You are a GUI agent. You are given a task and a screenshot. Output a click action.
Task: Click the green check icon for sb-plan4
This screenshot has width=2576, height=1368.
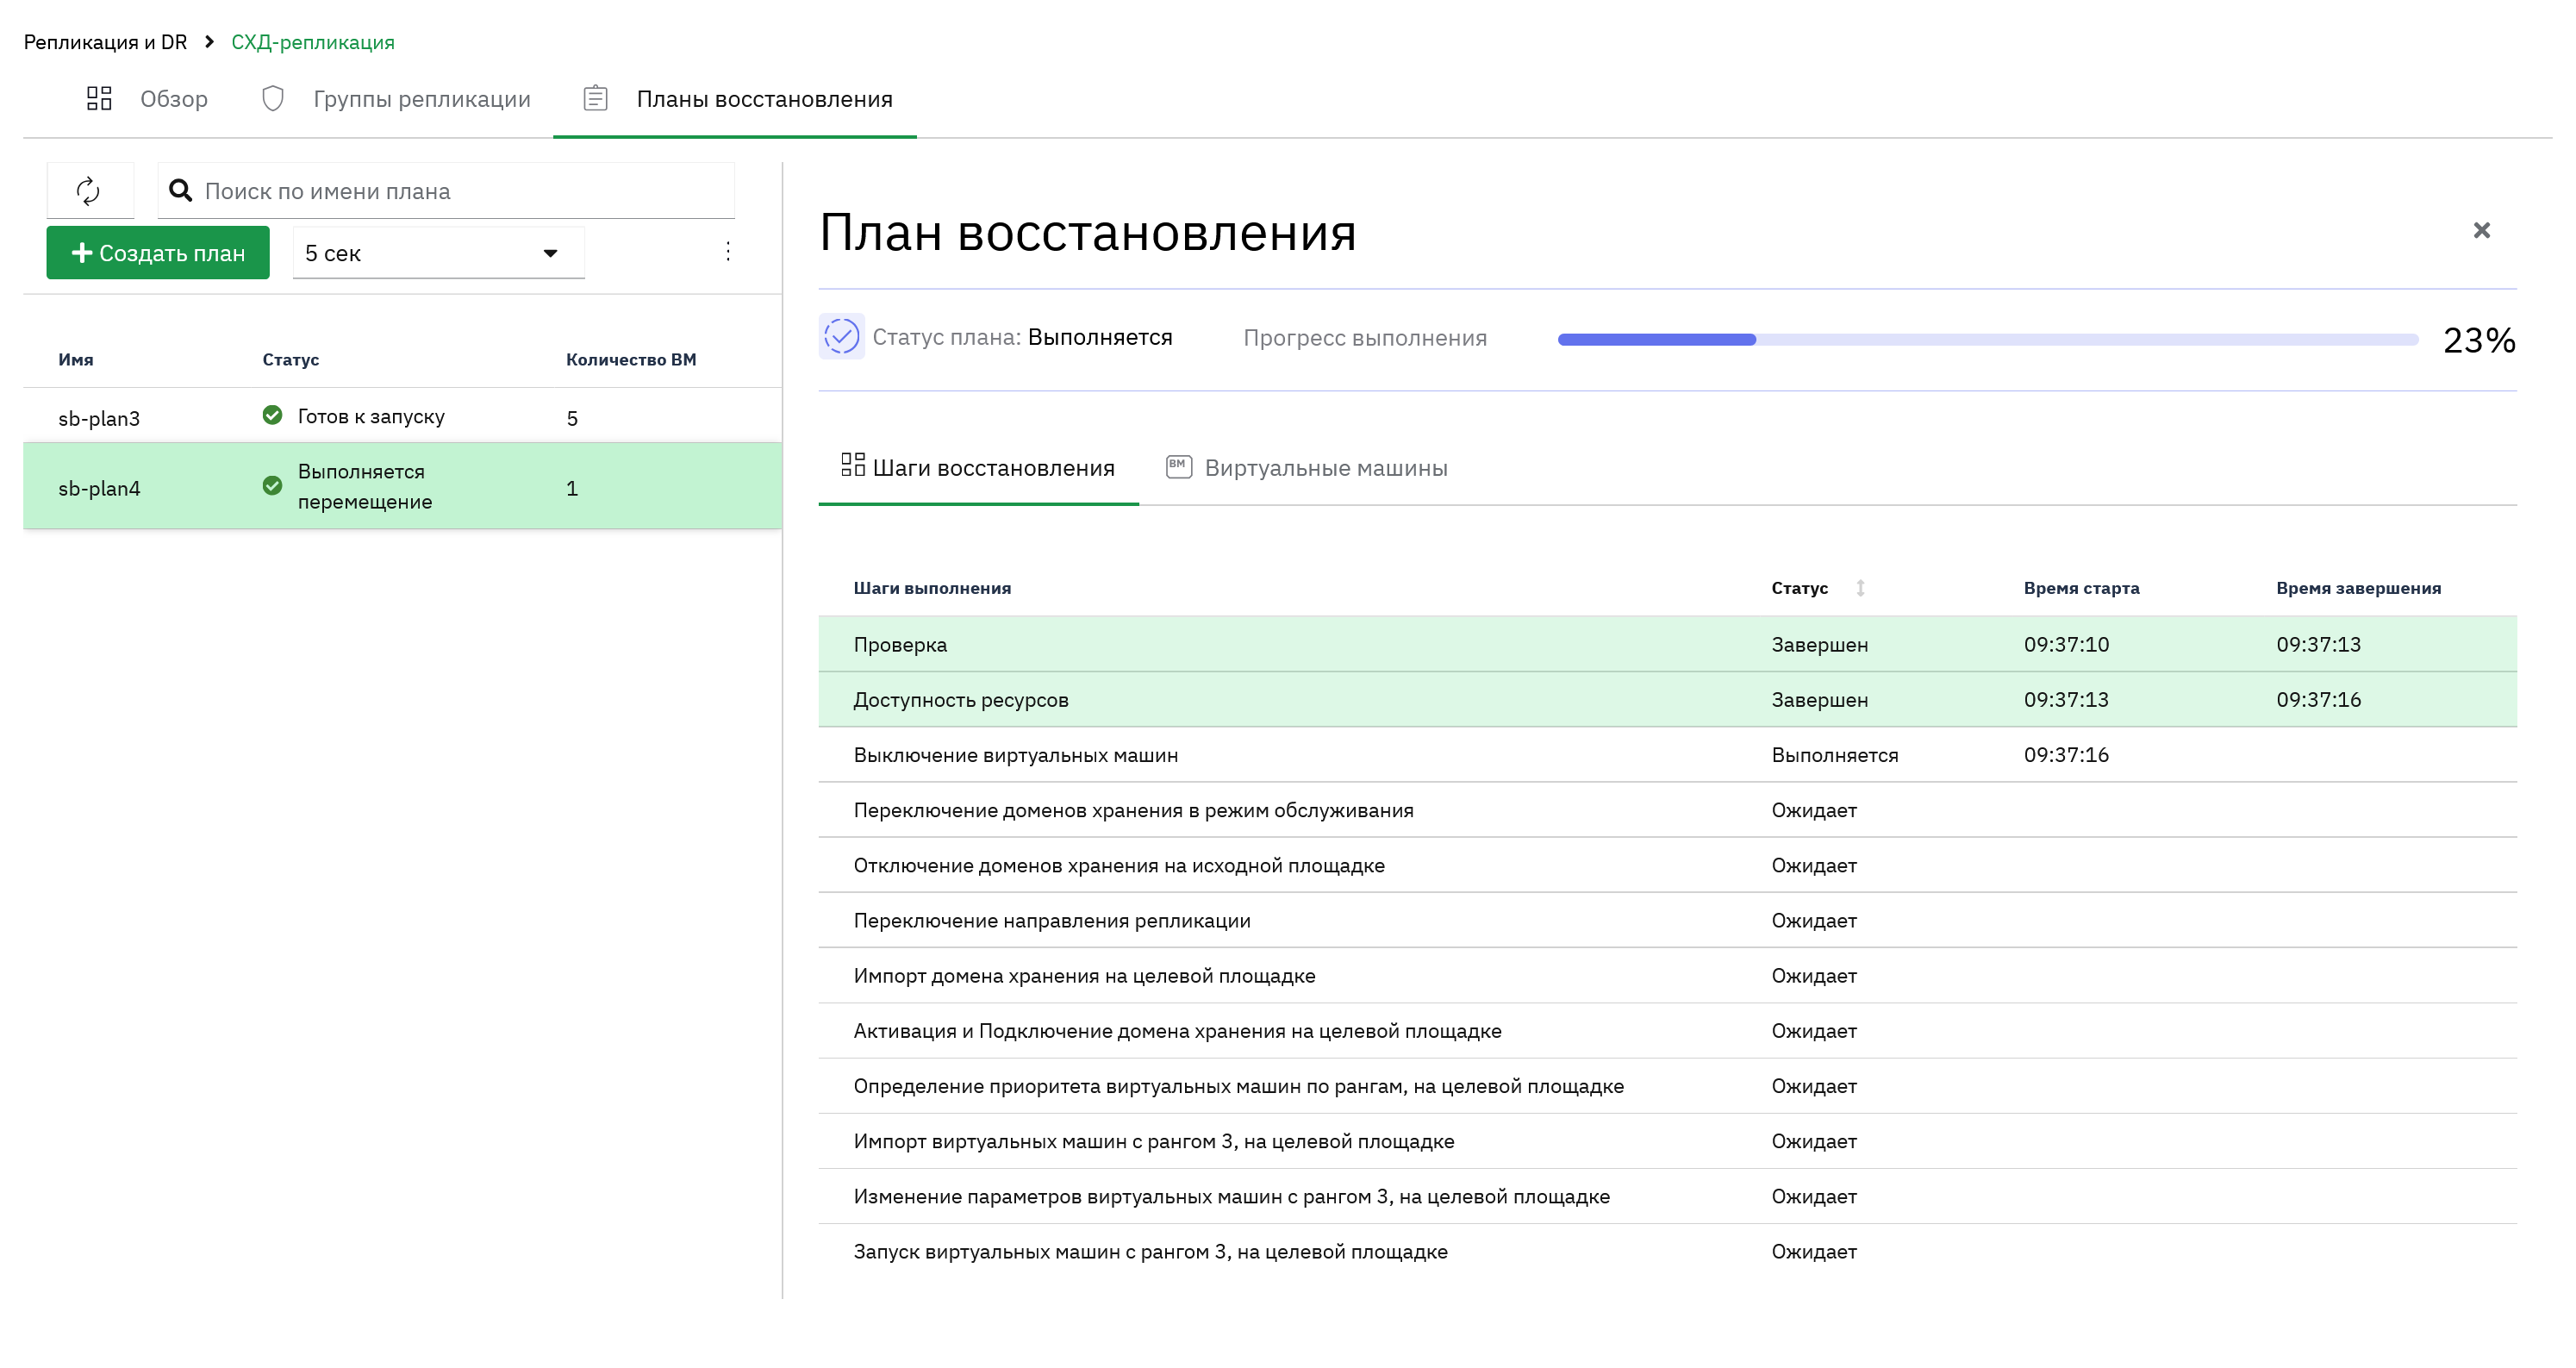(272, 487)
